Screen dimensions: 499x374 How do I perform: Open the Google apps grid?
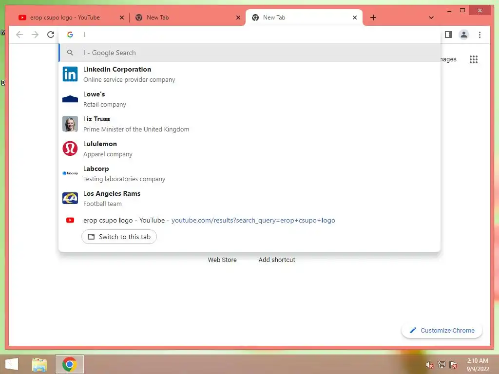coord(474,59)
